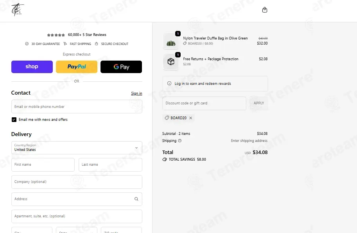Click the secure checkout lock icon

click(97, 44)
